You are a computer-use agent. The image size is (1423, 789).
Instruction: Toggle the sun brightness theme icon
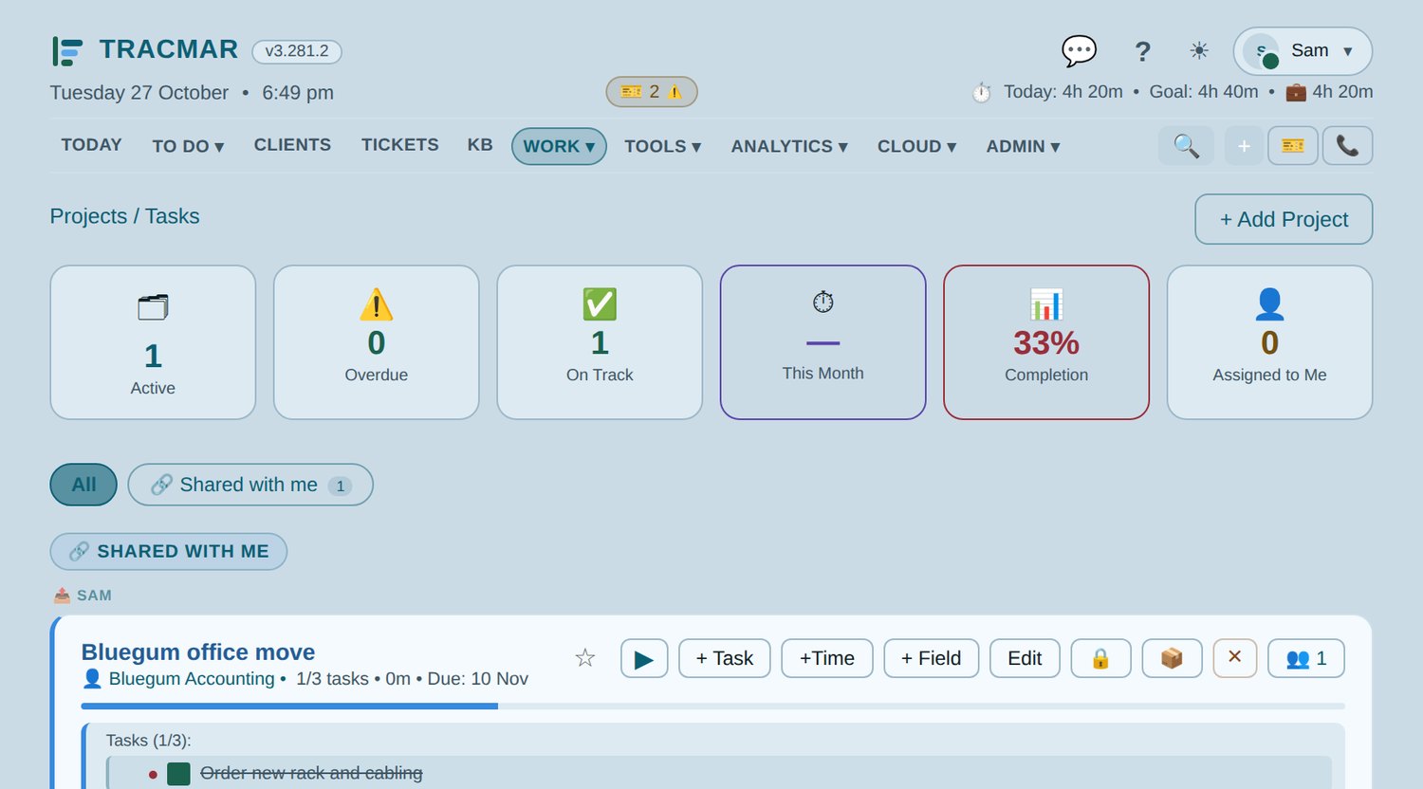coord(1199,51)
